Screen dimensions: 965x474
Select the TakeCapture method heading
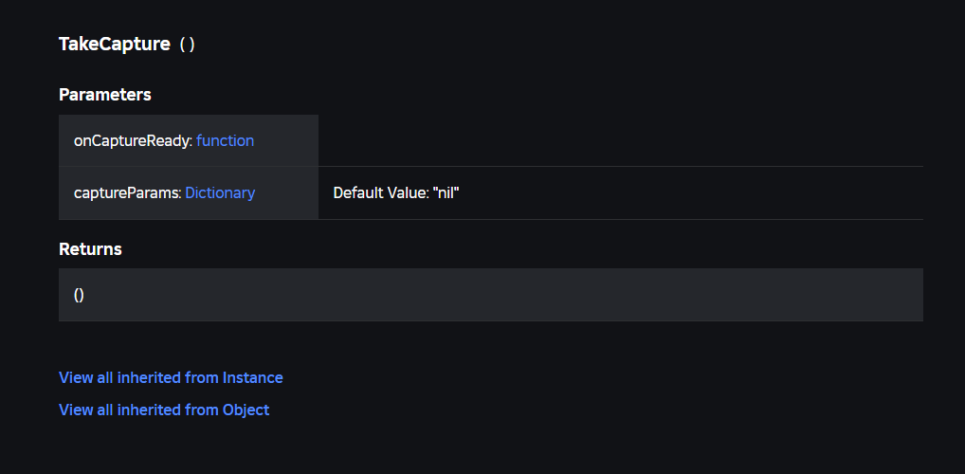(x=115, y=44)
